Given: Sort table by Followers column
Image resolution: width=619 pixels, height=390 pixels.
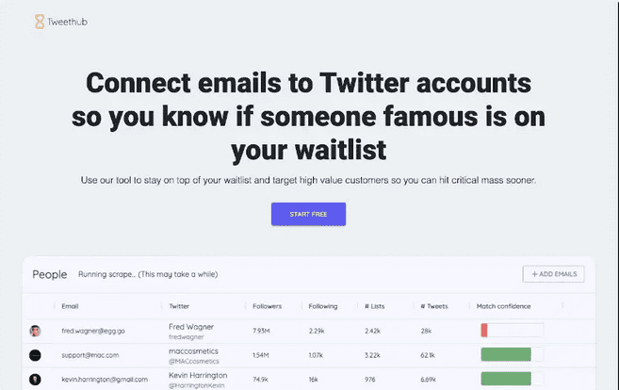Looking at the screenshot, I should click(268, 306).
